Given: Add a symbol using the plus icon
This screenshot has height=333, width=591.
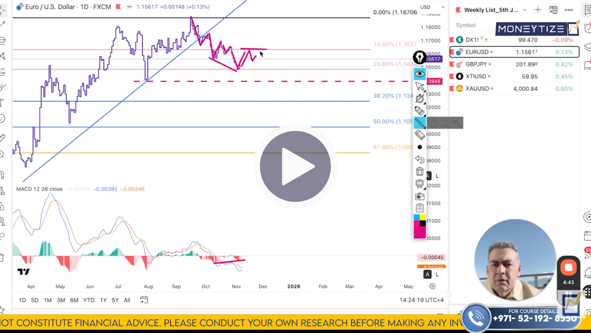Looking at the screenshot, I should pyautogui.click(x=537, y=10).
